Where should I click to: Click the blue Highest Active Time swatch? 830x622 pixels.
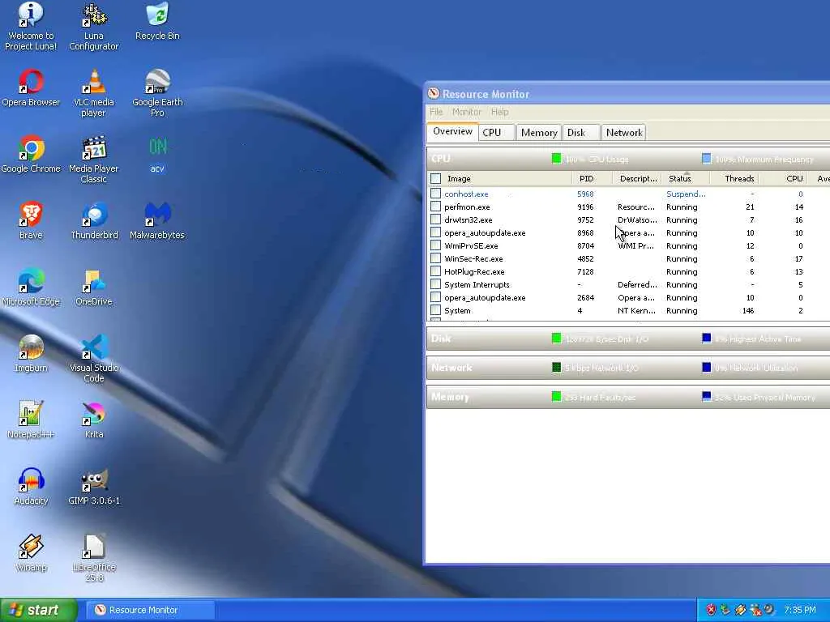tap(707, 338)
